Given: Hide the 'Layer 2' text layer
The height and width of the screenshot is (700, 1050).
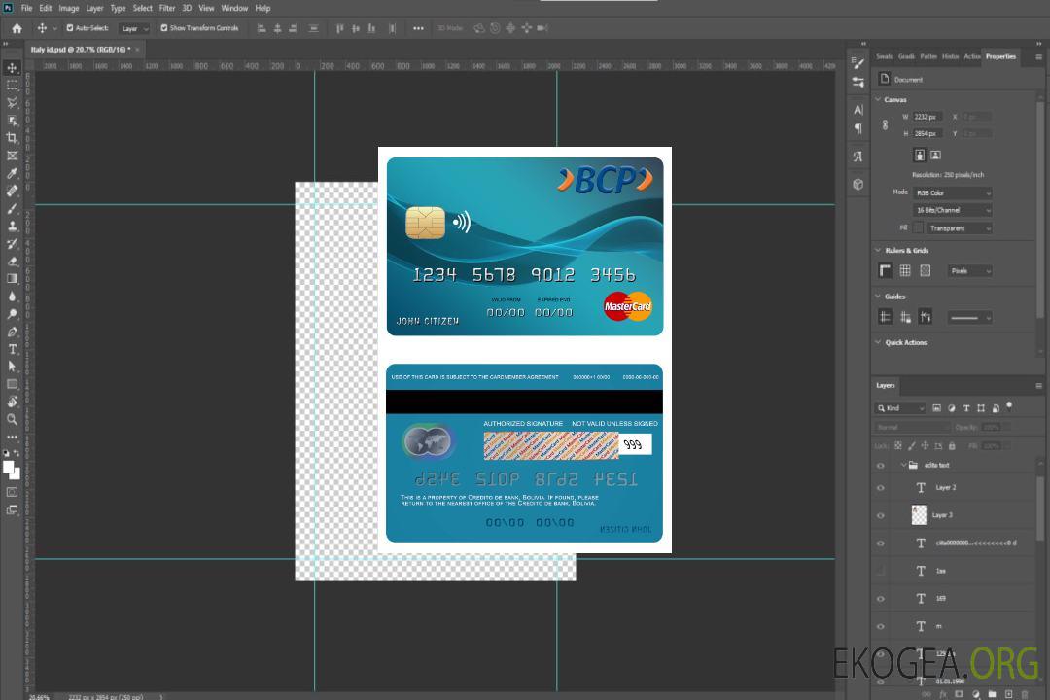Looking at the screenshot, I should tap(881, 488).
